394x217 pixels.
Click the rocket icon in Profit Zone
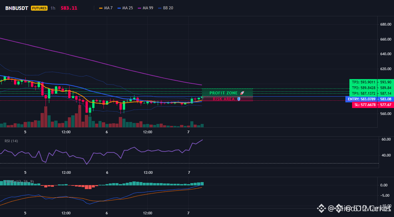click(242, 93)
